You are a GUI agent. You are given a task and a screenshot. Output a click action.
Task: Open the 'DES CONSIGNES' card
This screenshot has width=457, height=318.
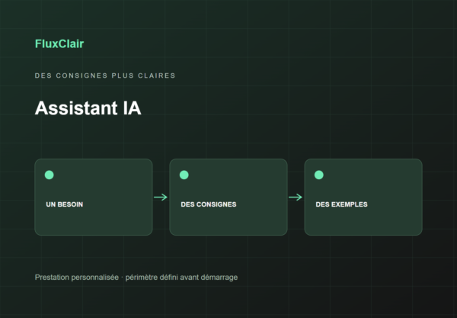click(x=228, y=197)
